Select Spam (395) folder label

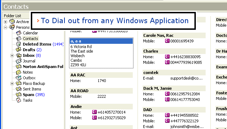coord(34,95)
